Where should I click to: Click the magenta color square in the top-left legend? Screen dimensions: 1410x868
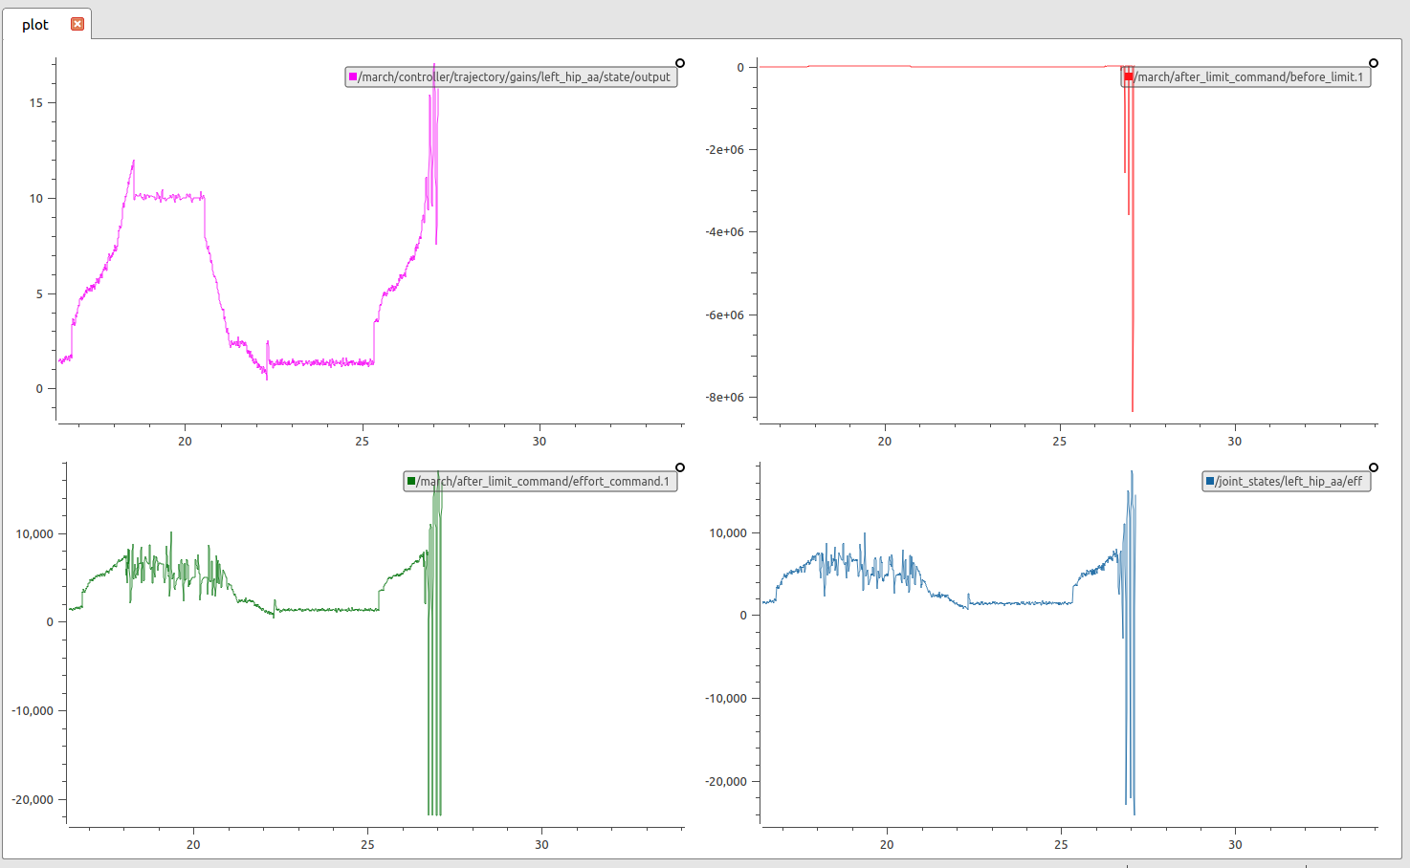click(353, 76)
